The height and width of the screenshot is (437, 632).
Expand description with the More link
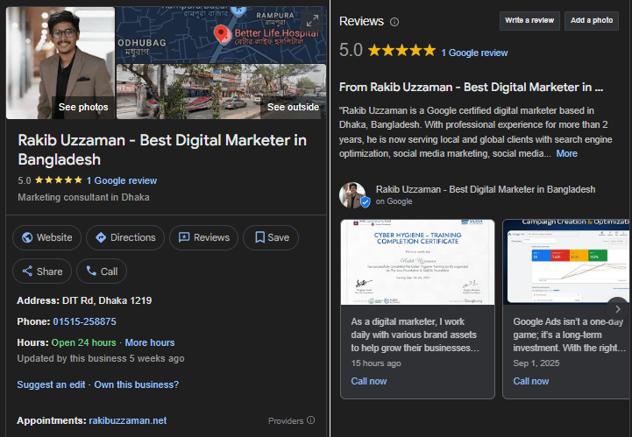567,153
